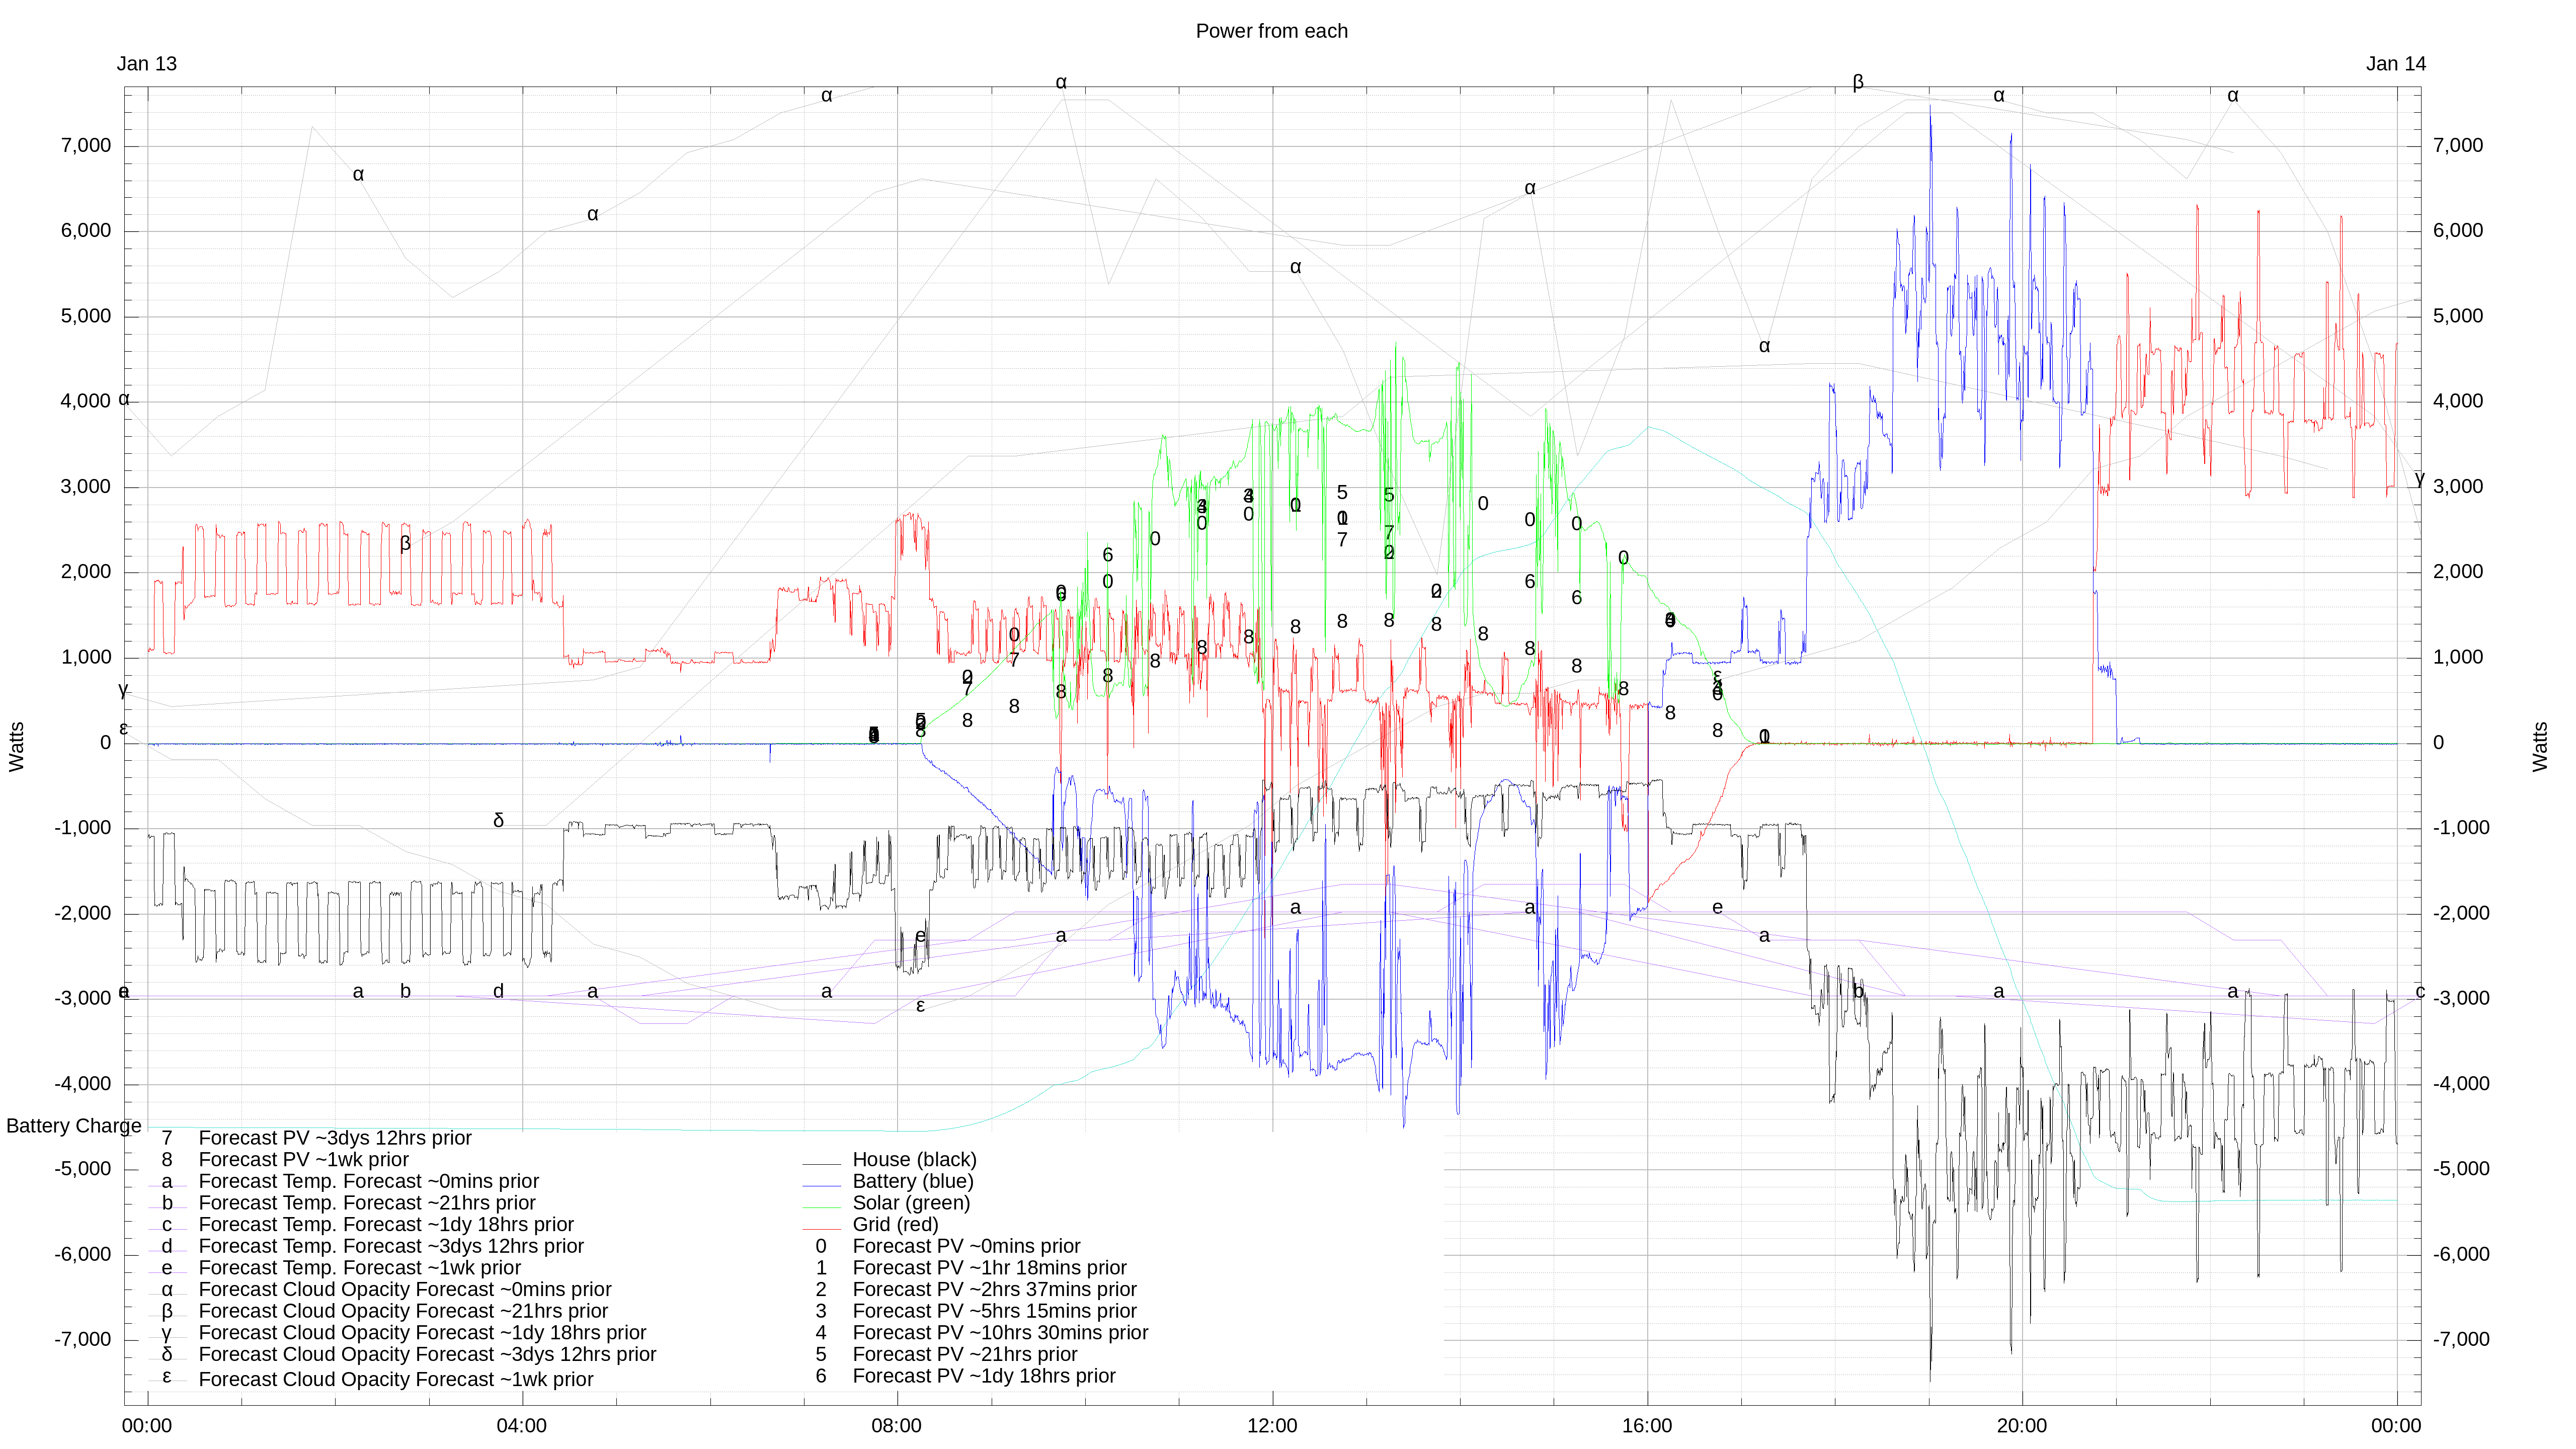Select the 6,000 tick on right Watts axis

[x=2458, y=231]
